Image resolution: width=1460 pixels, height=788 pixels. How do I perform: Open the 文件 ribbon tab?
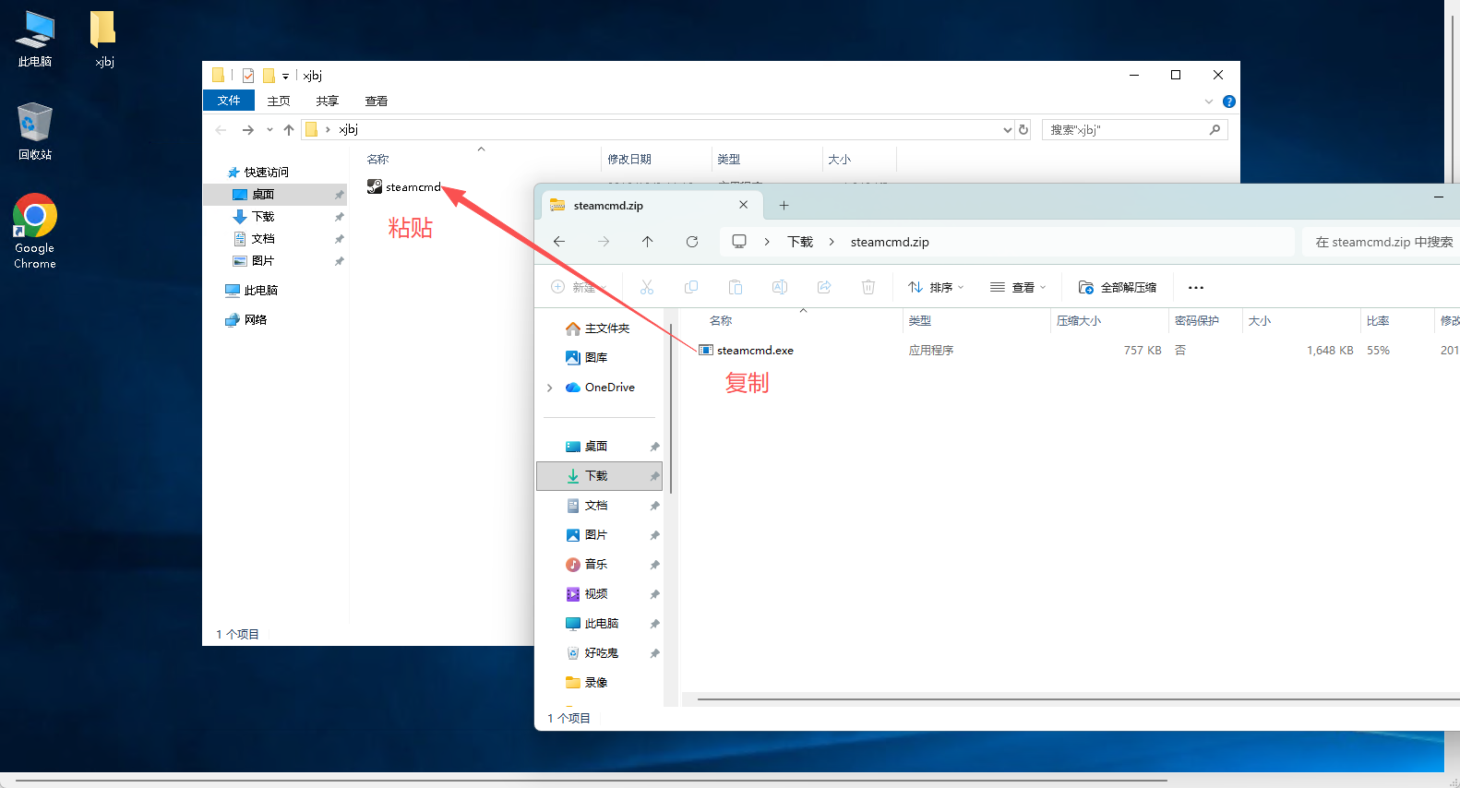229,101
